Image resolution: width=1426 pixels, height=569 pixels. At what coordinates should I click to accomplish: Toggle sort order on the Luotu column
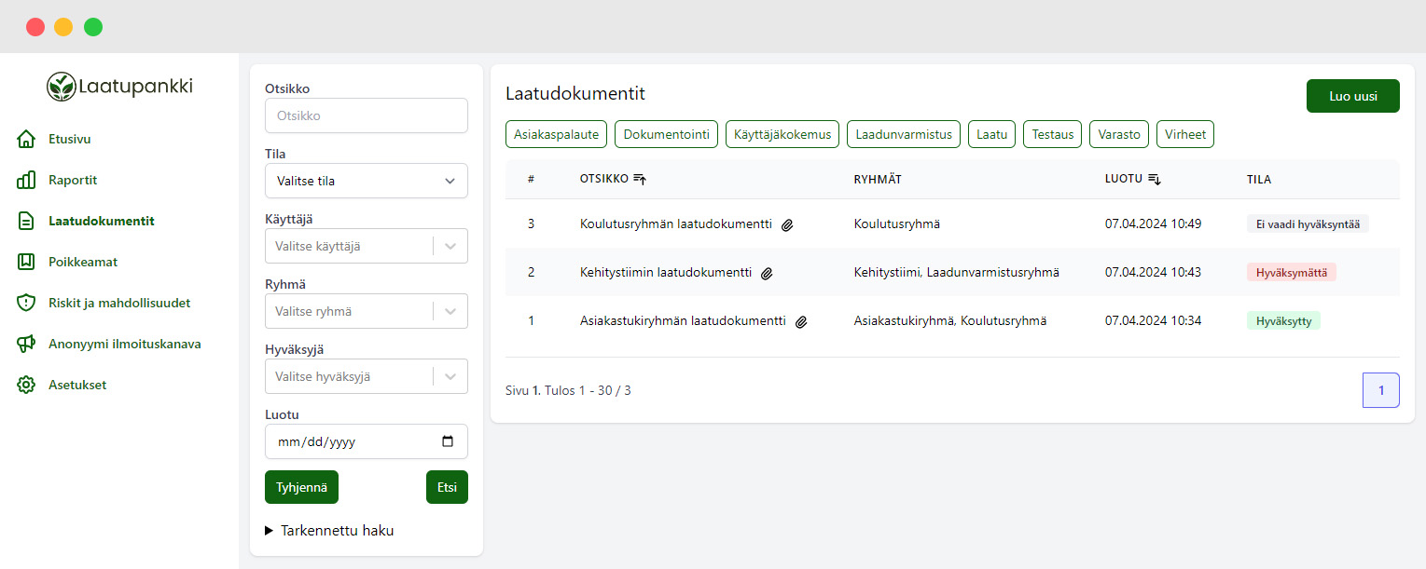[x=1154, y=179]
